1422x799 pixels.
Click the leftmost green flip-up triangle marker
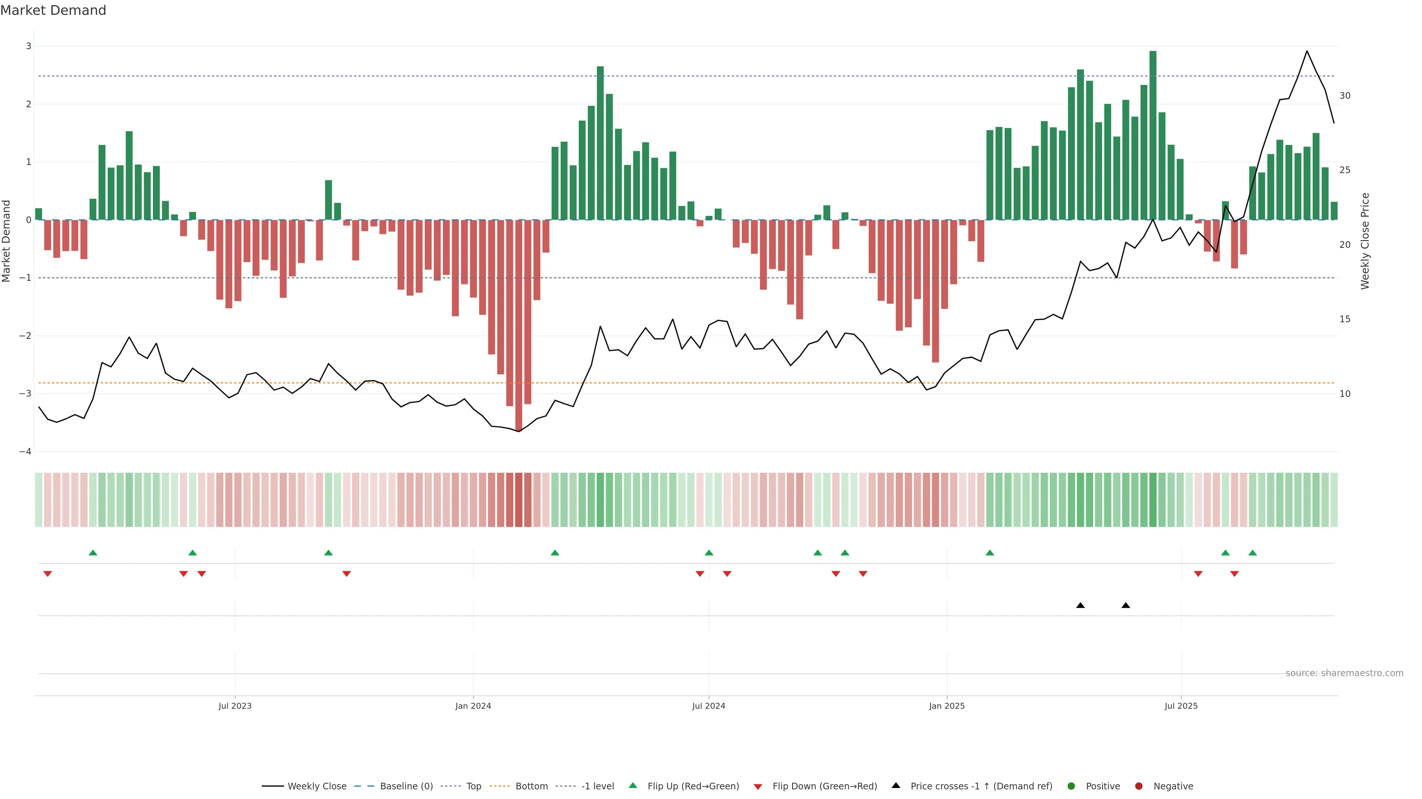[93, 553]
